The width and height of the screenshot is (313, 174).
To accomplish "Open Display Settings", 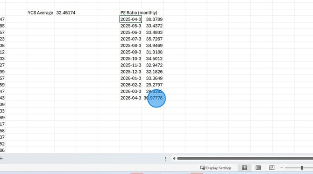I will [x=216, y=168].
